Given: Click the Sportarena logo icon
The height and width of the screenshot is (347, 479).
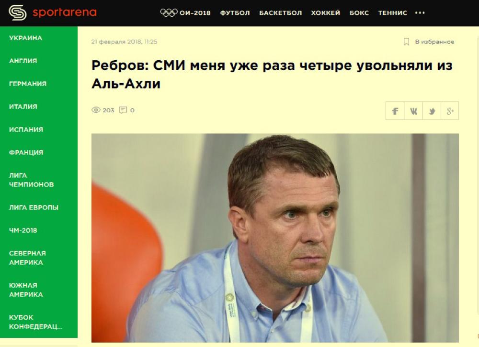Looking at the screenshot, I should click(x=17, y=13).
